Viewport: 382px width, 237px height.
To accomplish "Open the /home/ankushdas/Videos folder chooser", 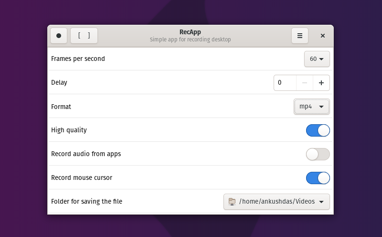I will click(276, 202).
